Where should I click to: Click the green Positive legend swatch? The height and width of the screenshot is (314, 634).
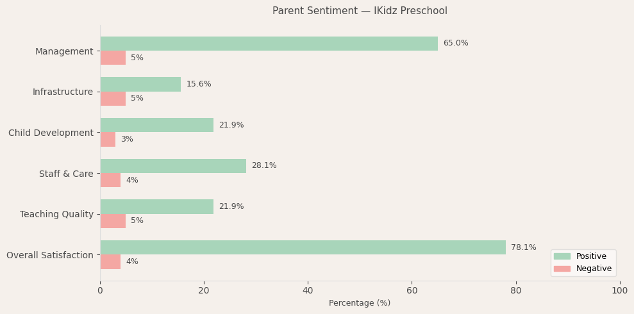(562, 256)
